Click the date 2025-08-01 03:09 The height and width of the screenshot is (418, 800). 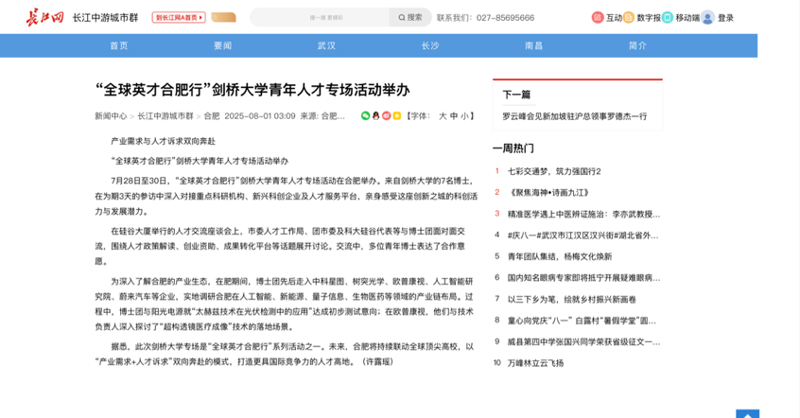click(260, 116)
